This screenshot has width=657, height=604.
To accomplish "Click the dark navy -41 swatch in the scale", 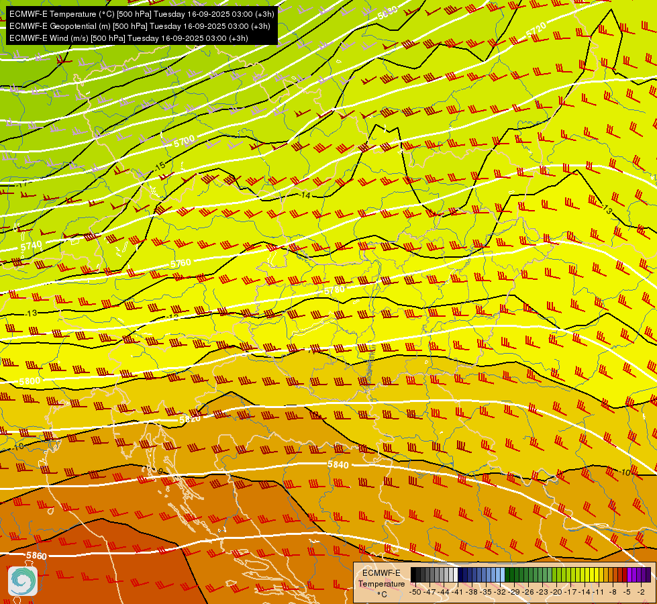I will 460,574.
